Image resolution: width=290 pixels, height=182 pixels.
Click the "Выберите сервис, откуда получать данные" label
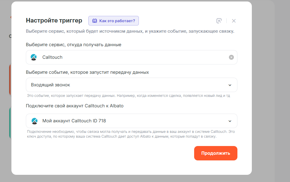(74, 45)
